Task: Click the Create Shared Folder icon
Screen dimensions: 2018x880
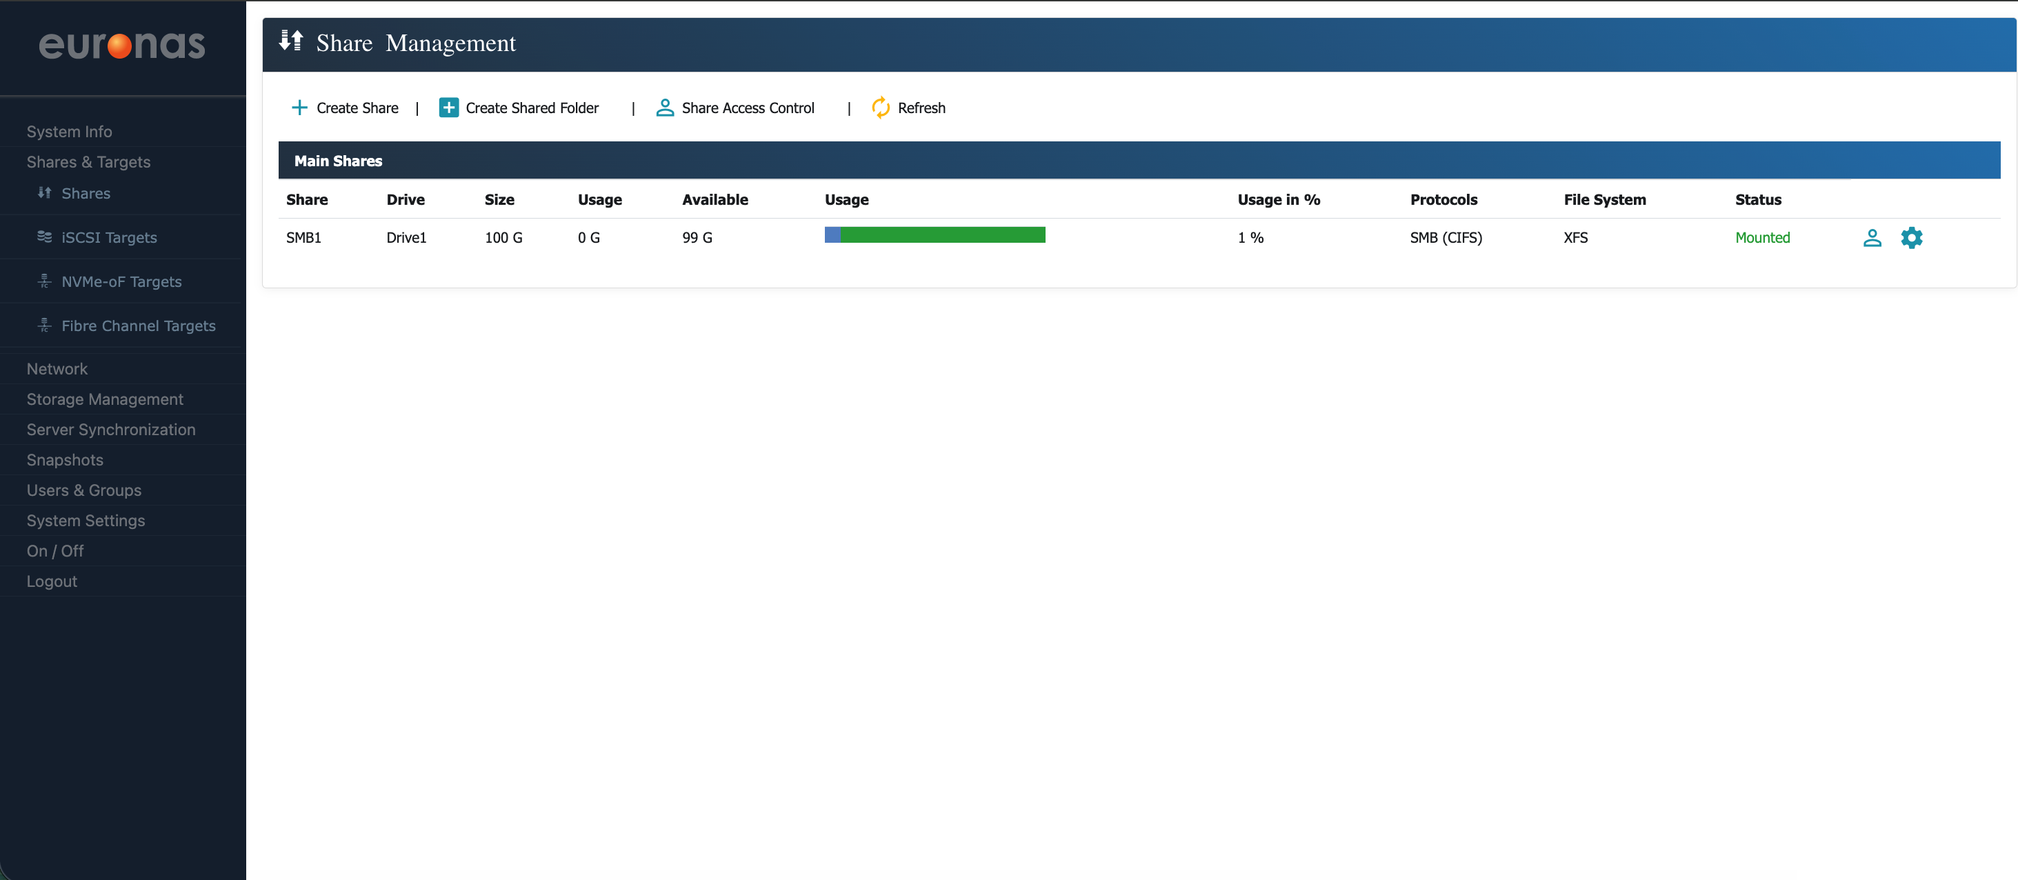Action: [x=448, y=108]
